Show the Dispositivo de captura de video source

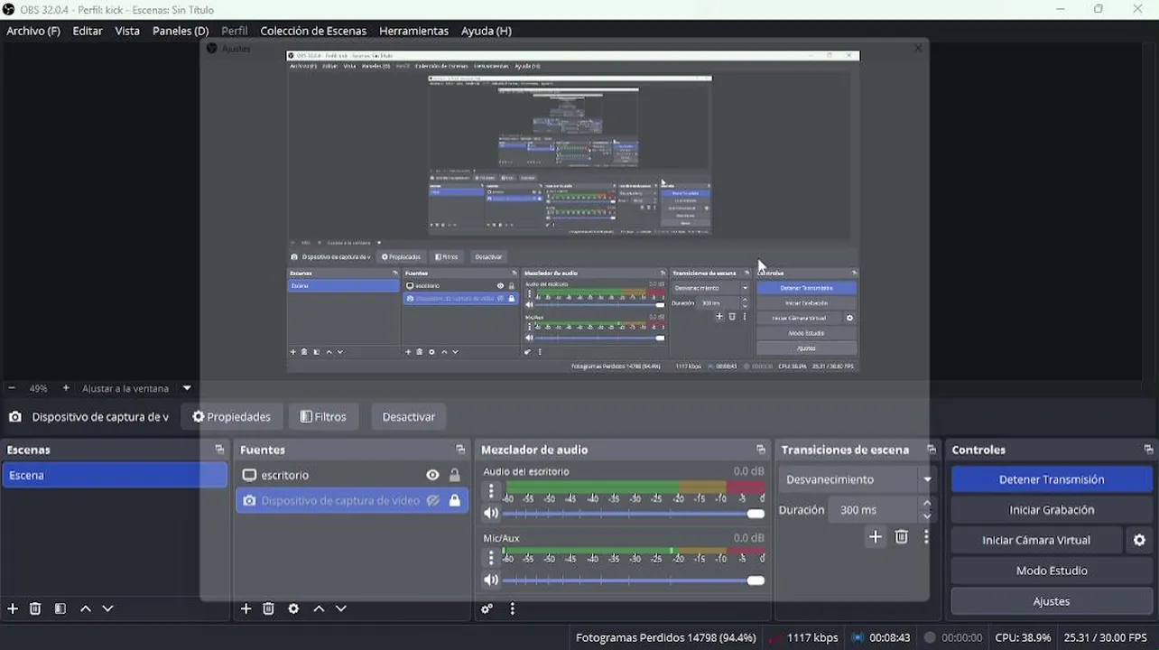tap(433, 500)
